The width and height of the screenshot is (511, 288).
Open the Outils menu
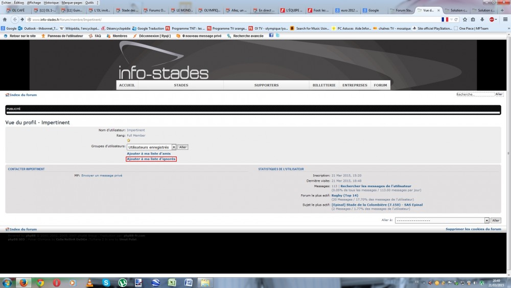89,3
